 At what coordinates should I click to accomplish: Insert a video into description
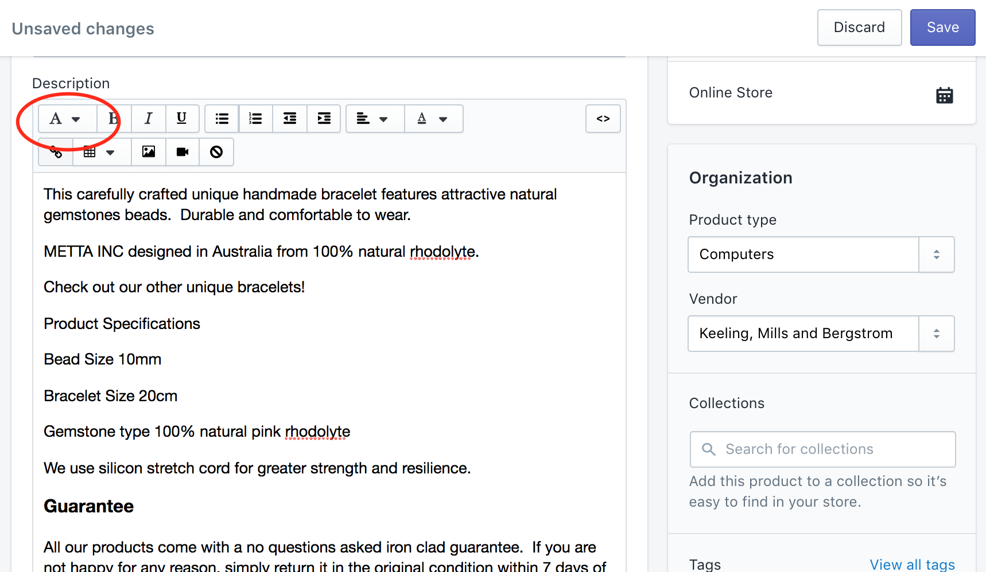click(x=183, y=152)
